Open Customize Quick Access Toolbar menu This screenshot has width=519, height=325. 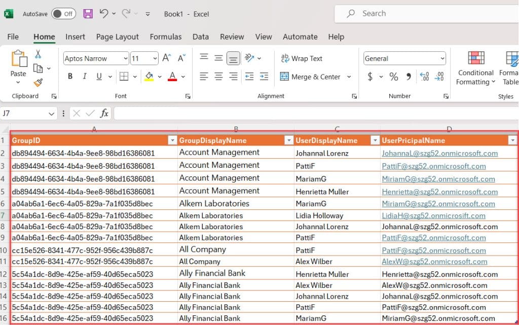click(x=147, y=14)
